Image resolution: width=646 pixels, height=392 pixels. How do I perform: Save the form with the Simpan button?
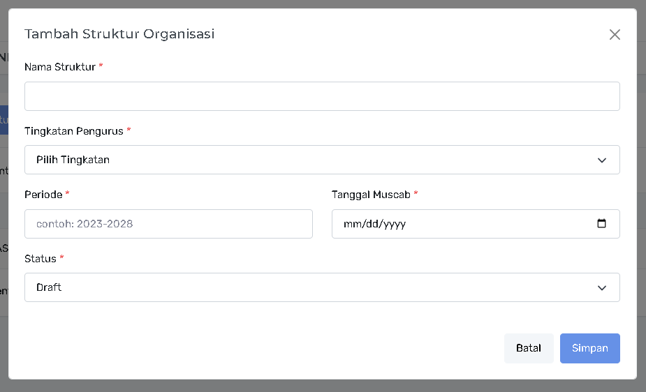click(589, 348)
